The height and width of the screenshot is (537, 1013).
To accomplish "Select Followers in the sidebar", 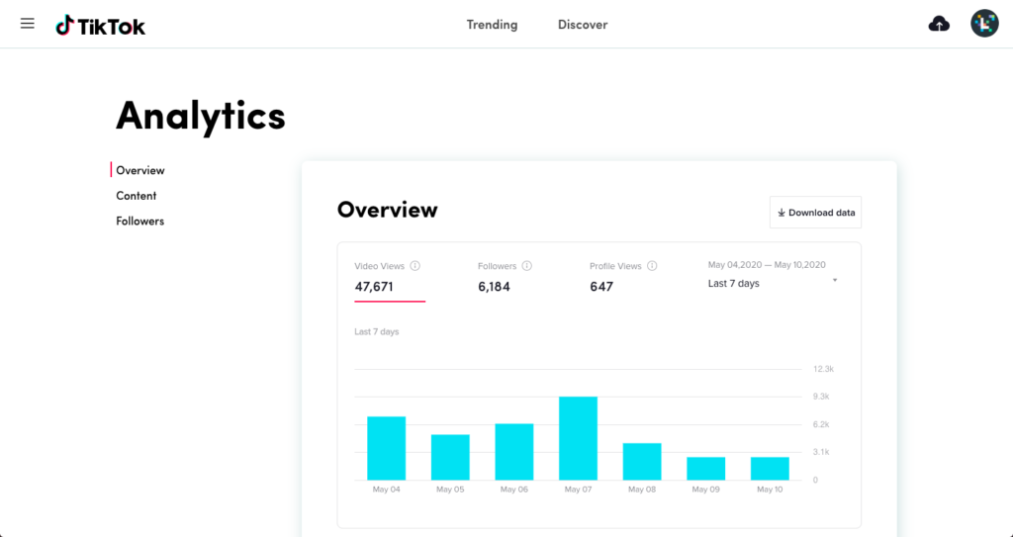I will 140,221.
